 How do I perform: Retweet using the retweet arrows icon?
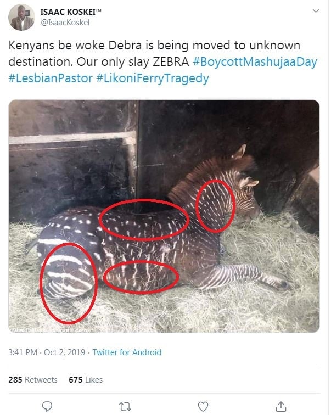click(125, 406)
